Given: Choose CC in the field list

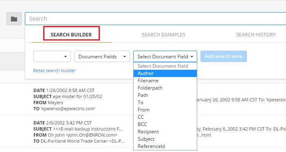Looking at the screenshot, I should tap(165, 117).
